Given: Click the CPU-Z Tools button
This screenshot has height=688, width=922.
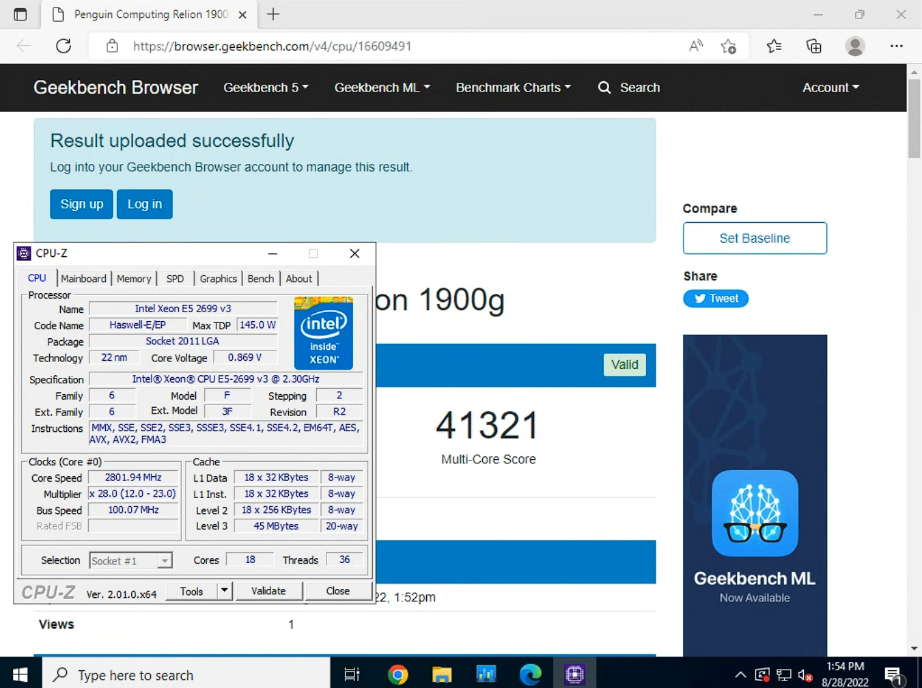Looking at the screenshot, I should pyautogui.click(x=191, y=591).
